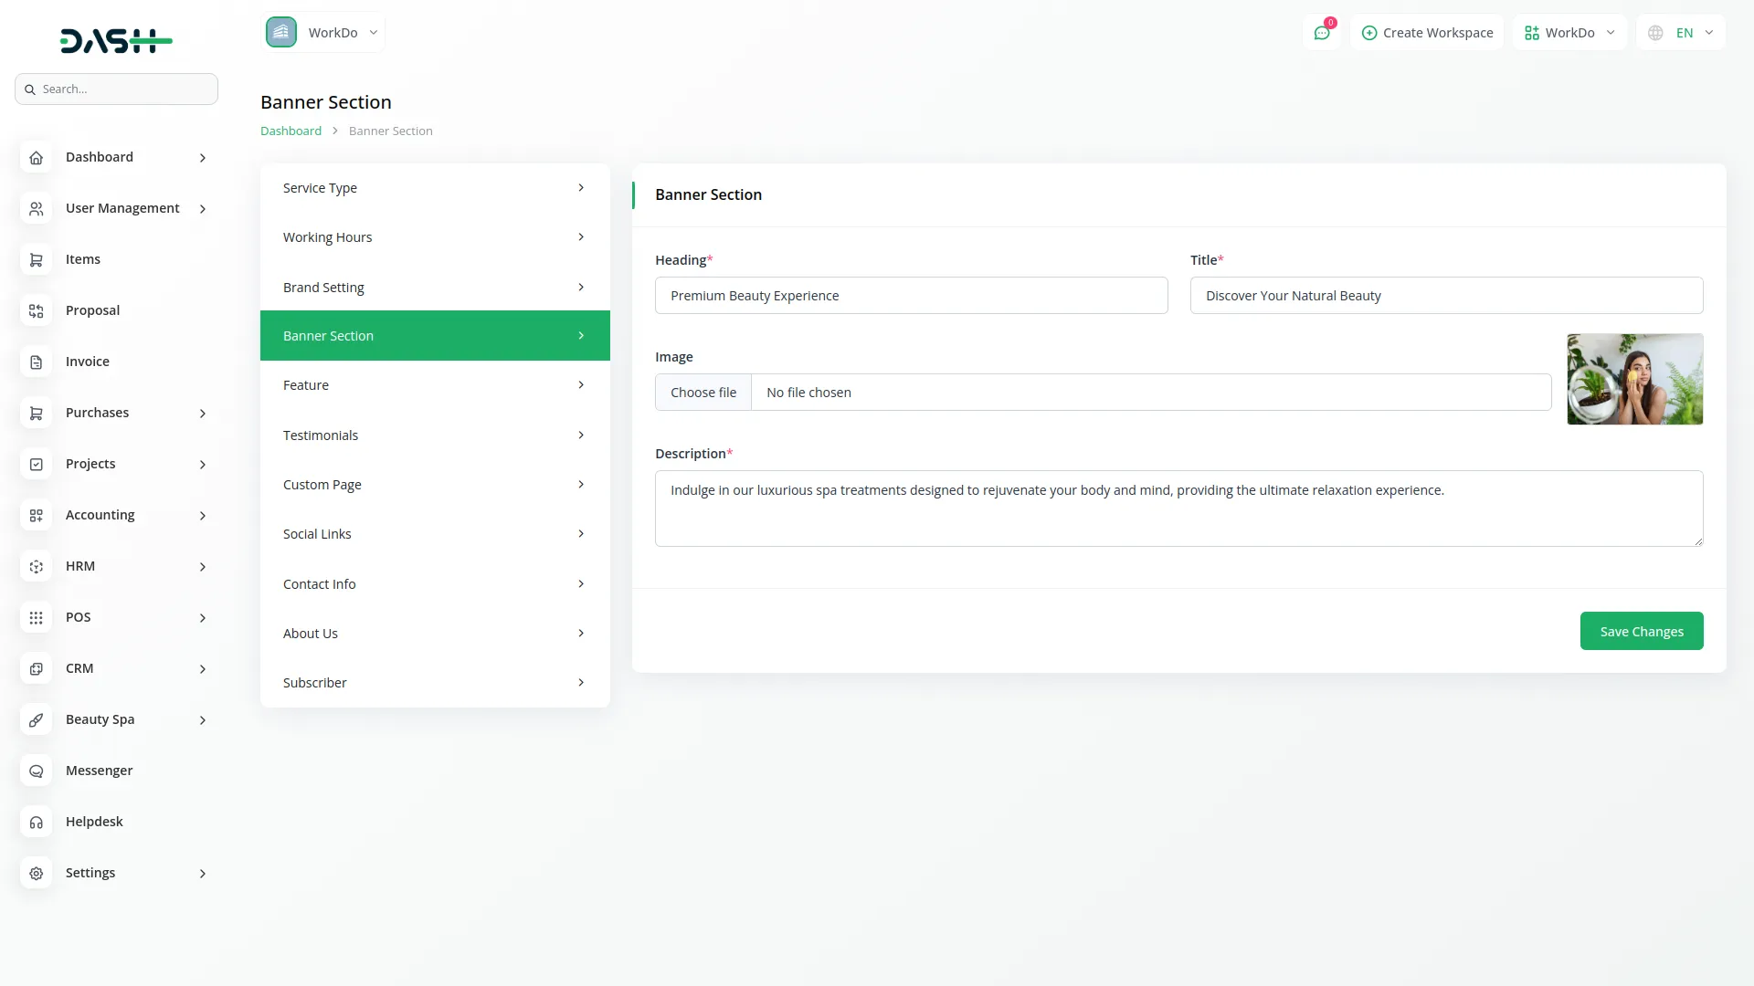Expand the HRM menu chevron
The height and width of the screenshot is (986, 1754).
203,567
